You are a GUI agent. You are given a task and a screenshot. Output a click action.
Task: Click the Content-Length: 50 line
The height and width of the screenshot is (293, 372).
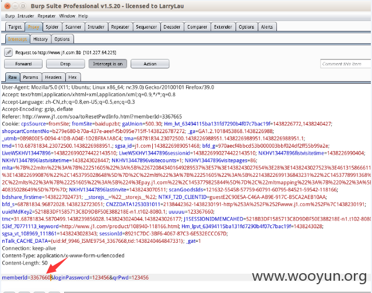pyautogui.click(x=24, y=263)
